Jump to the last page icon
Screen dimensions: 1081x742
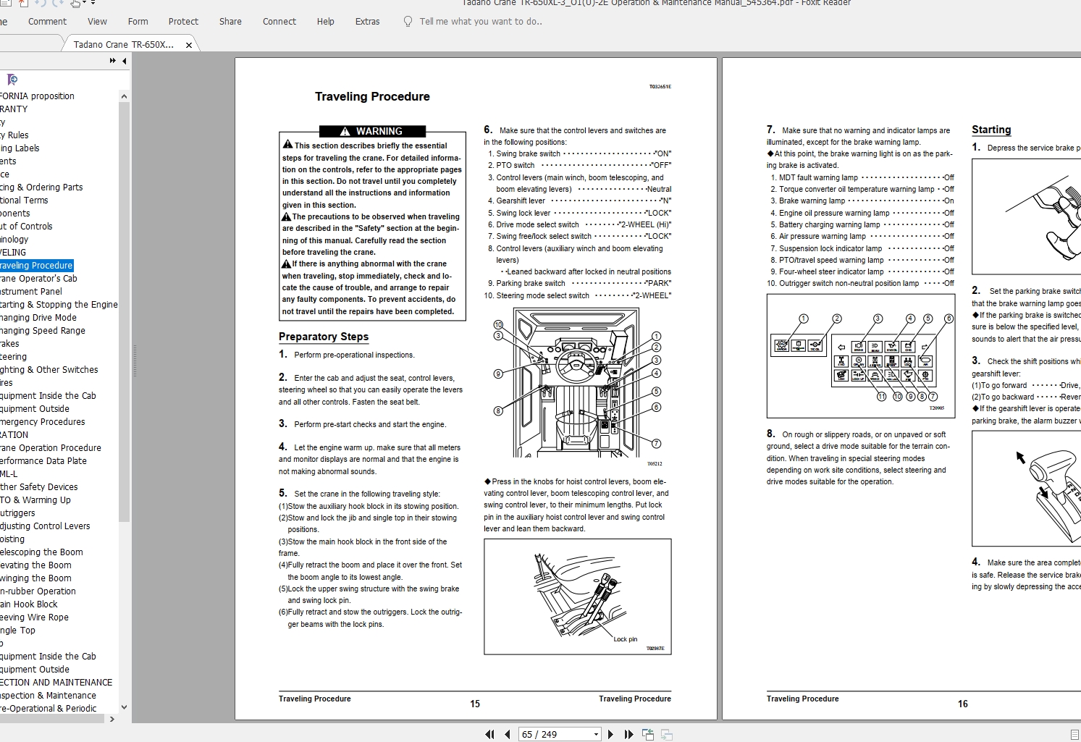[628, 734]
